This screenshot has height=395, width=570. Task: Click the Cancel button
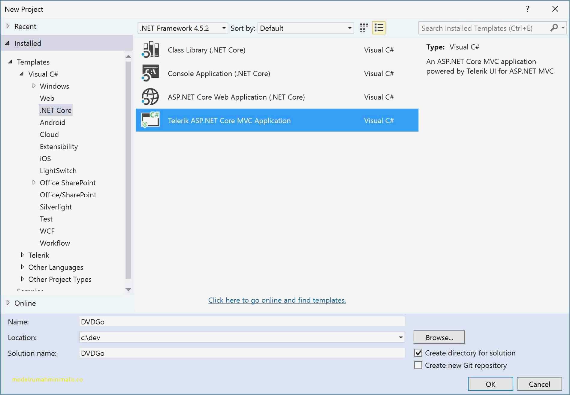539,384
